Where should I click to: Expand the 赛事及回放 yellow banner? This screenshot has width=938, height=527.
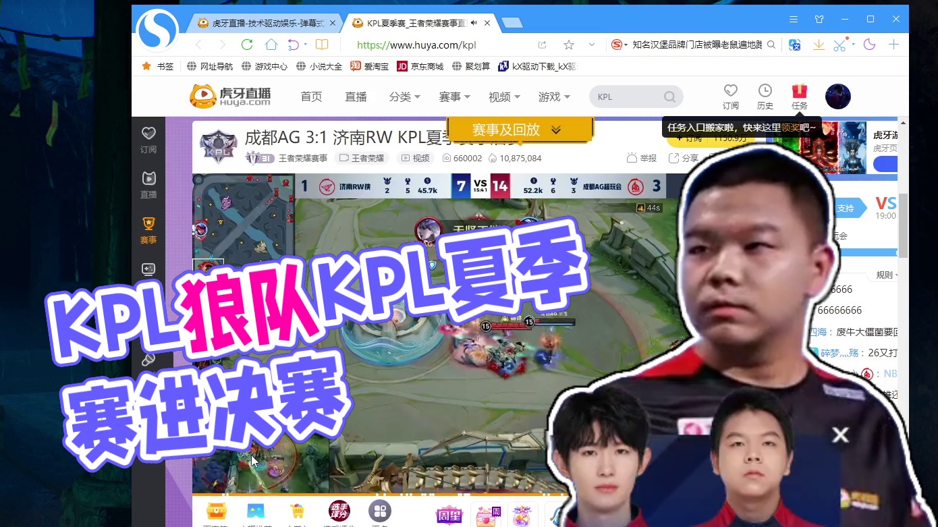pos(520,130)
